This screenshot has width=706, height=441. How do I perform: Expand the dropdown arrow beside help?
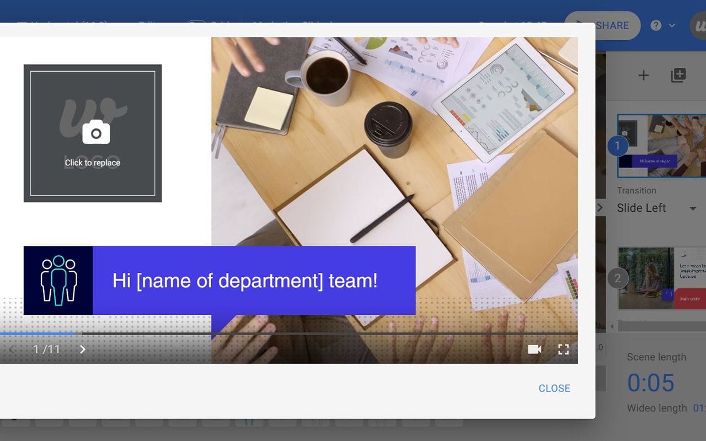tap(672, 25)
